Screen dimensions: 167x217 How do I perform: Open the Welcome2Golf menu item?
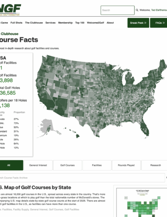click(x=96, y=23)
